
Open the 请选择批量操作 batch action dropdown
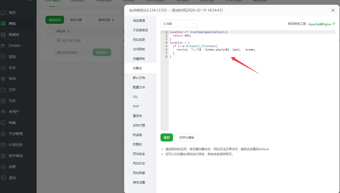(x=72, y=52)
